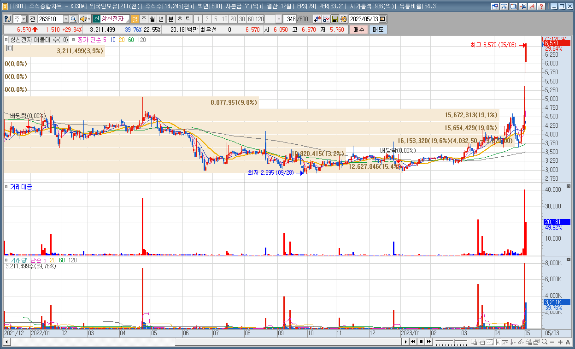Zoom out with the minus icon
The image size is (575, 349).
[552, 342]
